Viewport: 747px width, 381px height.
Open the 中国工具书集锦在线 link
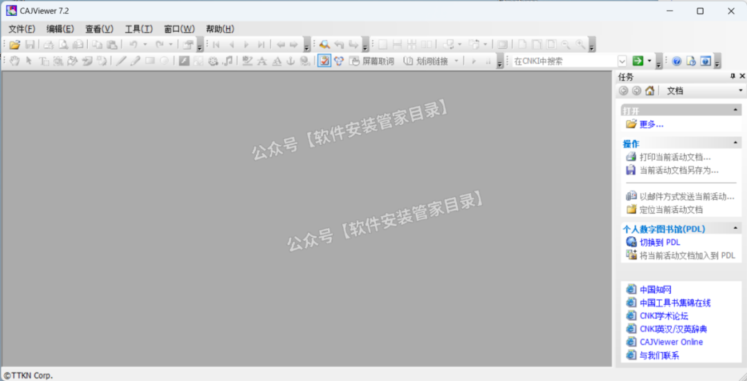tap(675, 303)
